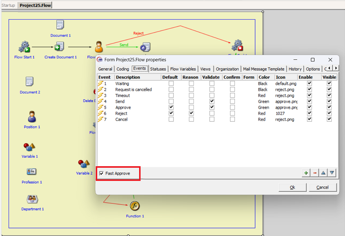The height and width of the screenshot is (236, 345).
Task: Uncheck Reason checkbox for Reject event
Action: 191,114
